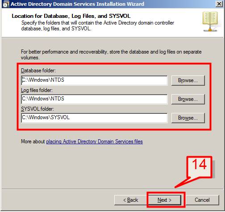Click the red step 14 callout
The width and height of the screenshot is (225, 212).
(200, 167)
